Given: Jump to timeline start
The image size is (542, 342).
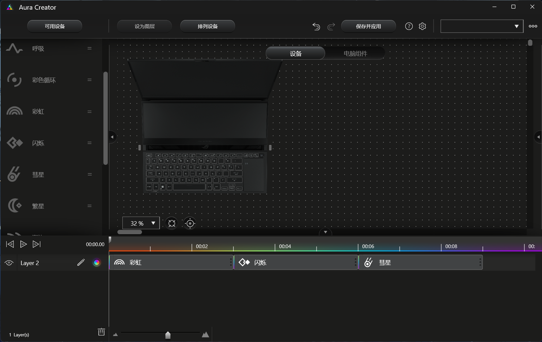Looking at the screenshot, I should tap(10, 244).
